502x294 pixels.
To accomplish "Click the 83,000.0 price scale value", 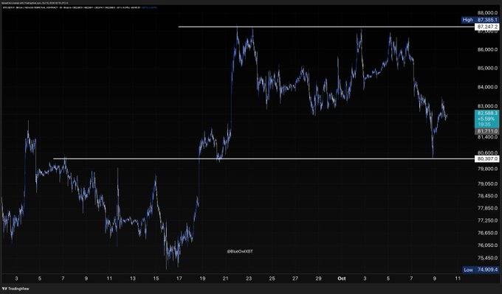I will coord(487,106).
